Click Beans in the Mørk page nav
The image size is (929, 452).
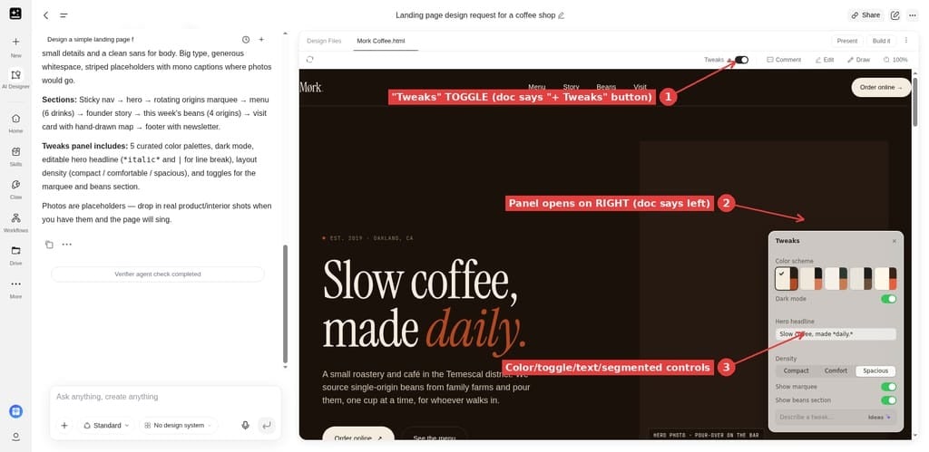606,87
